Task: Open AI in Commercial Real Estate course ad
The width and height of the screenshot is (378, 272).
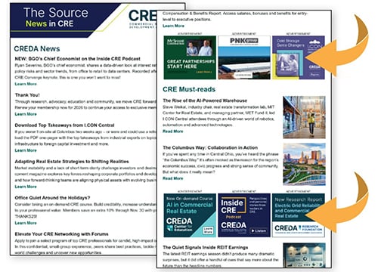Action: (190, 215)
